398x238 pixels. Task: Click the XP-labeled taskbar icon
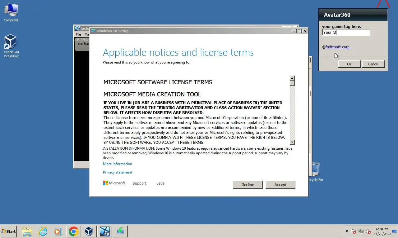coord(104,231)
